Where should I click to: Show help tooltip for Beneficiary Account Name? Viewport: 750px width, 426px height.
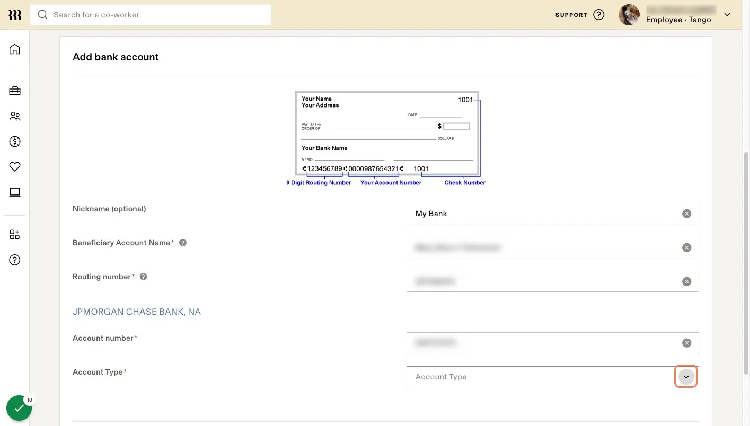pyautogui.click(x=183, y=243)
